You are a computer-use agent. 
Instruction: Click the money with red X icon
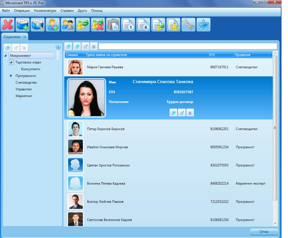tap(98, 25)
